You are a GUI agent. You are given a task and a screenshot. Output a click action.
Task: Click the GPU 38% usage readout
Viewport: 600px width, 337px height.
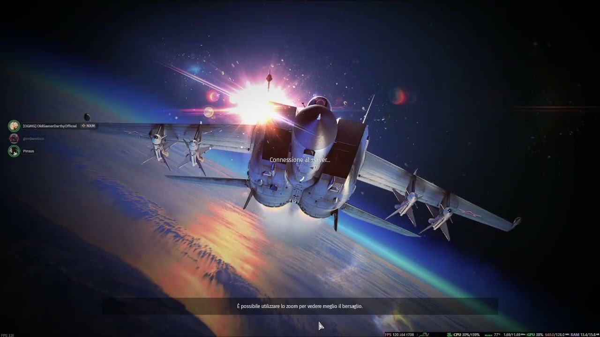[535, 335]
